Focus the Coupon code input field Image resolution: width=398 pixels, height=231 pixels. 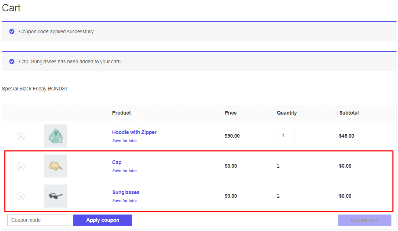pos(39,220)
